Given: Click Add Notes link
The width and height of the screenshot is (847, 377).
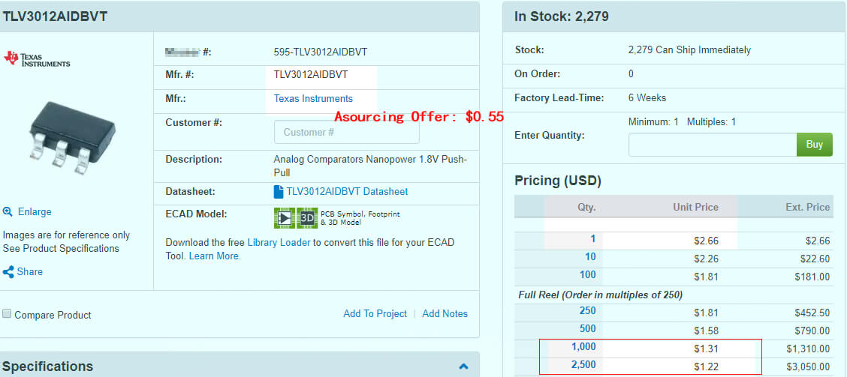Looking at the screenshot, I should pyautogui.click(x=445, y=314).
